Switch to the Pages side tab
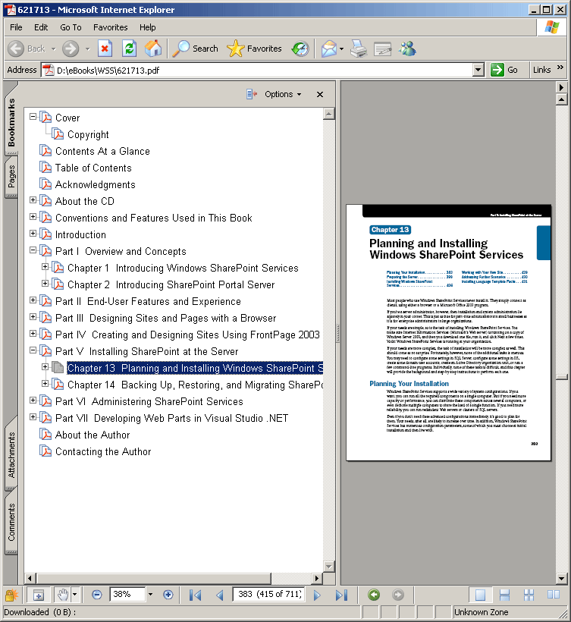 pos(11,177)
